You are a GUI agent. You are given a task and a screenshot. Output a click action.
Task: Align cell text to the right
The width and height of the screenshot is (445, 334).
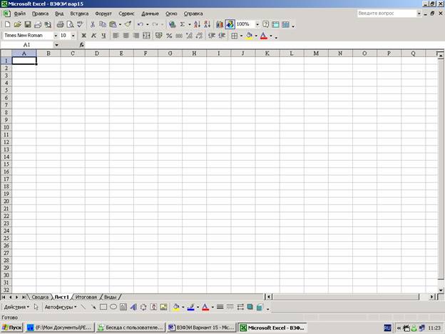pyautogui.click(x=136, y=36)
